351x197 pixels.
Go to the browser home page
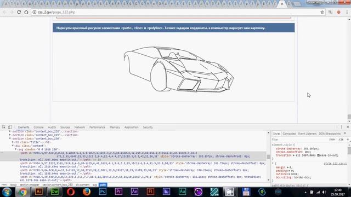26,12
